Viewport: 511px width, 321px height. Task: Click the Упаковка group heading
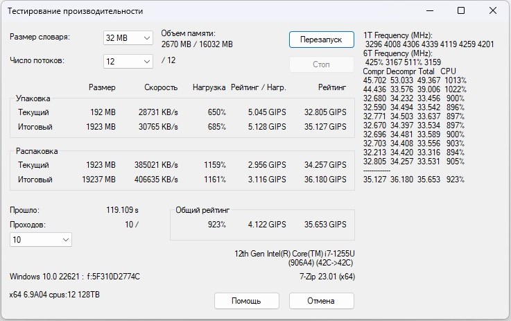click(33, 98)
